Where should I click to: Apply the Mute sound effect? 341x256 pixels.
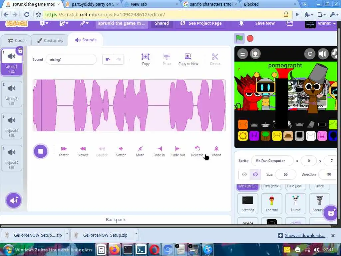pyautogui.click(x=140, y=151)
